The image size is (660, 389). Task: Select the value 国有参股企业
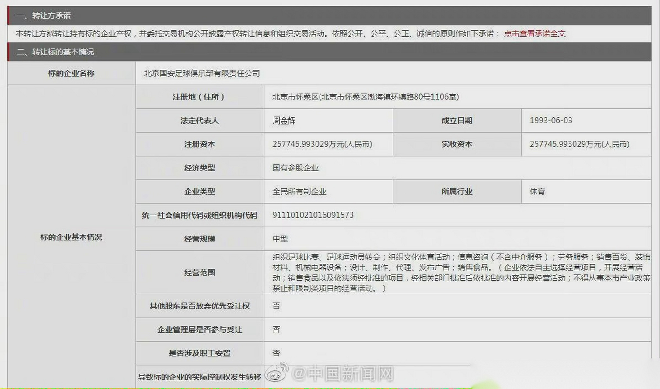[295, 168]
